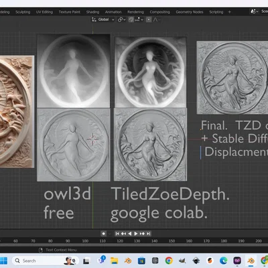
Task: Toggle snapping magnet icon
Action: point(131,19)
